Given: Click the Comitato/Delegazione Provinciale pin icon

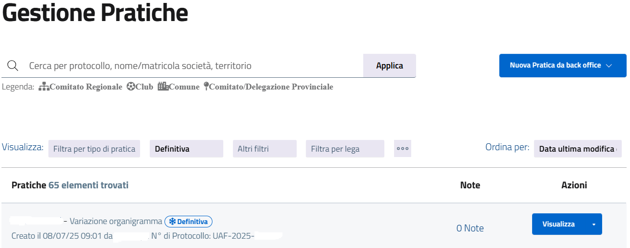Looking at the screenshot, I should (207, 87).
